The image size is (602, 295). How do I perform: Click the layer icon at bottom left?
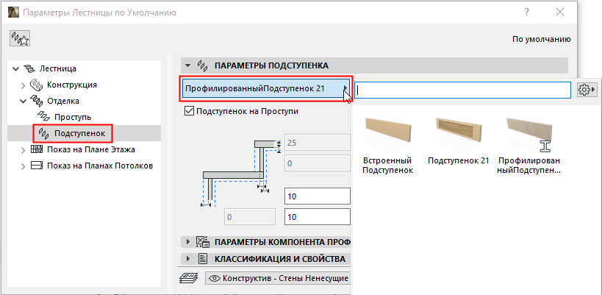pyautogui.click(x=190, y=278)
